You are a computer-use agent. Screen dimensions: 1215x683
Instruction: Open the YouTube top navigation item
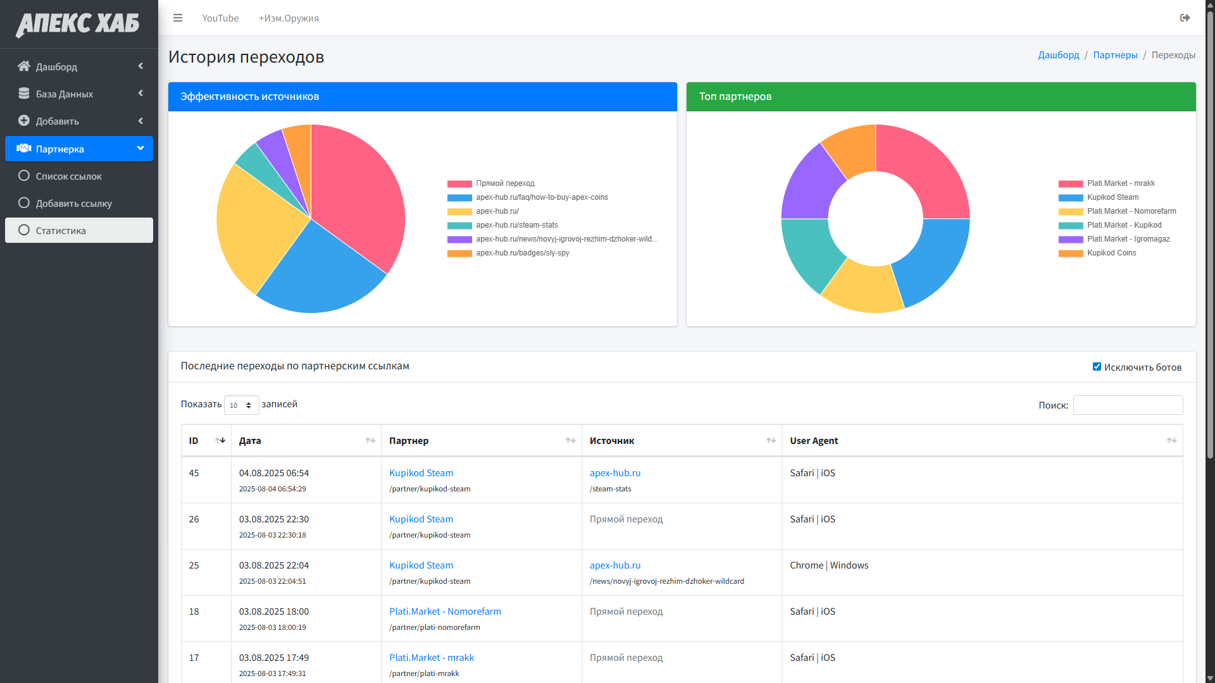pos(220,18)
